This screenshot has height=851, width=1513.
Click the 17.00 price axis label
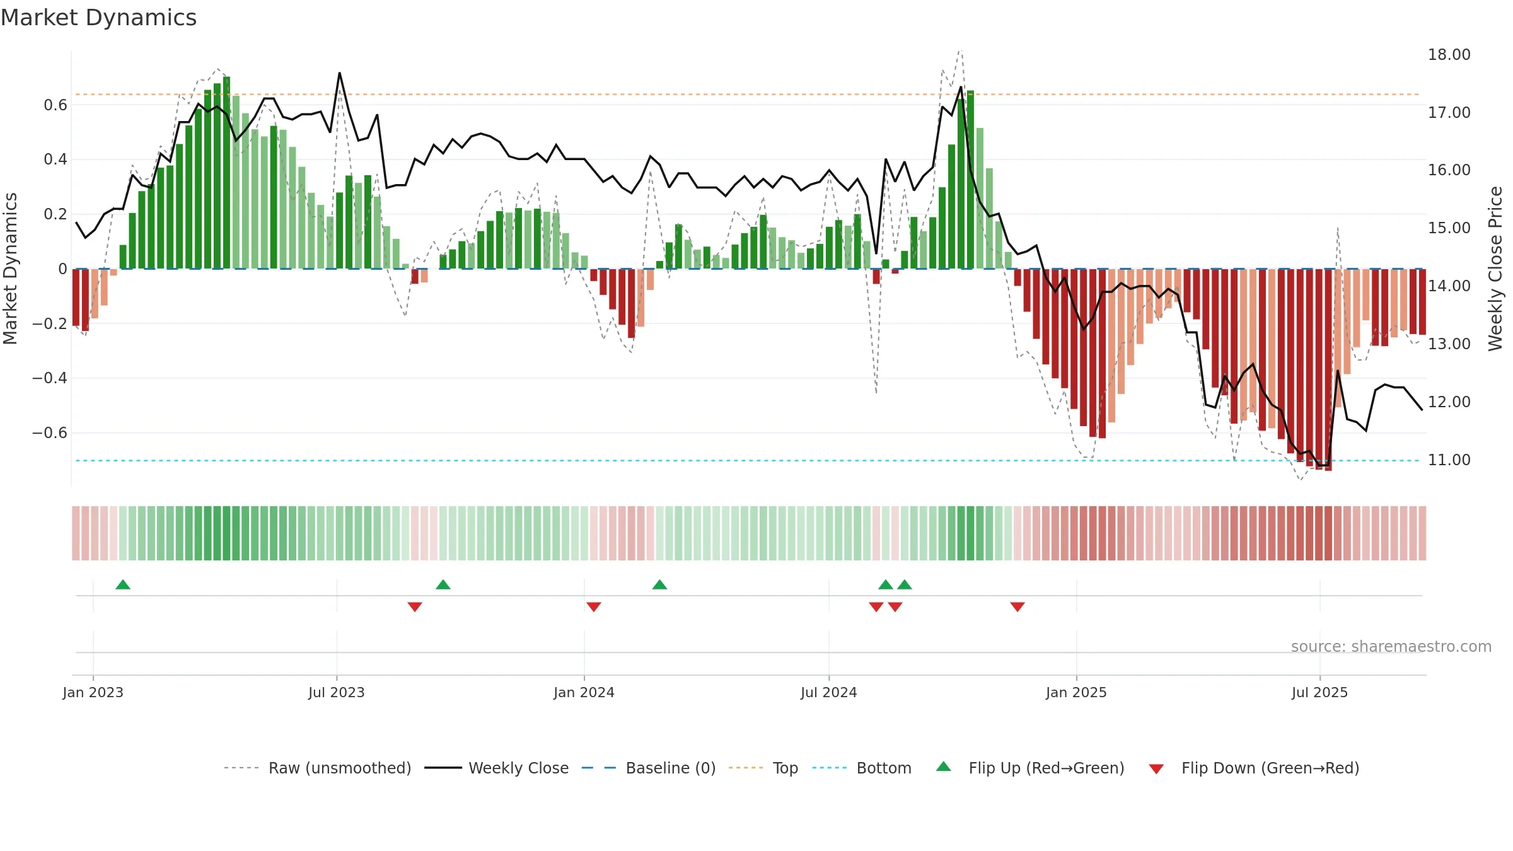[x=1449, y=113]
